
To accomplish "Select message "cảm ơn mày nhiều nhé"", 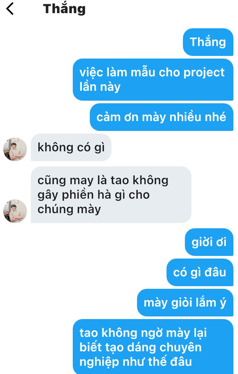I will (x=161, y=117).
